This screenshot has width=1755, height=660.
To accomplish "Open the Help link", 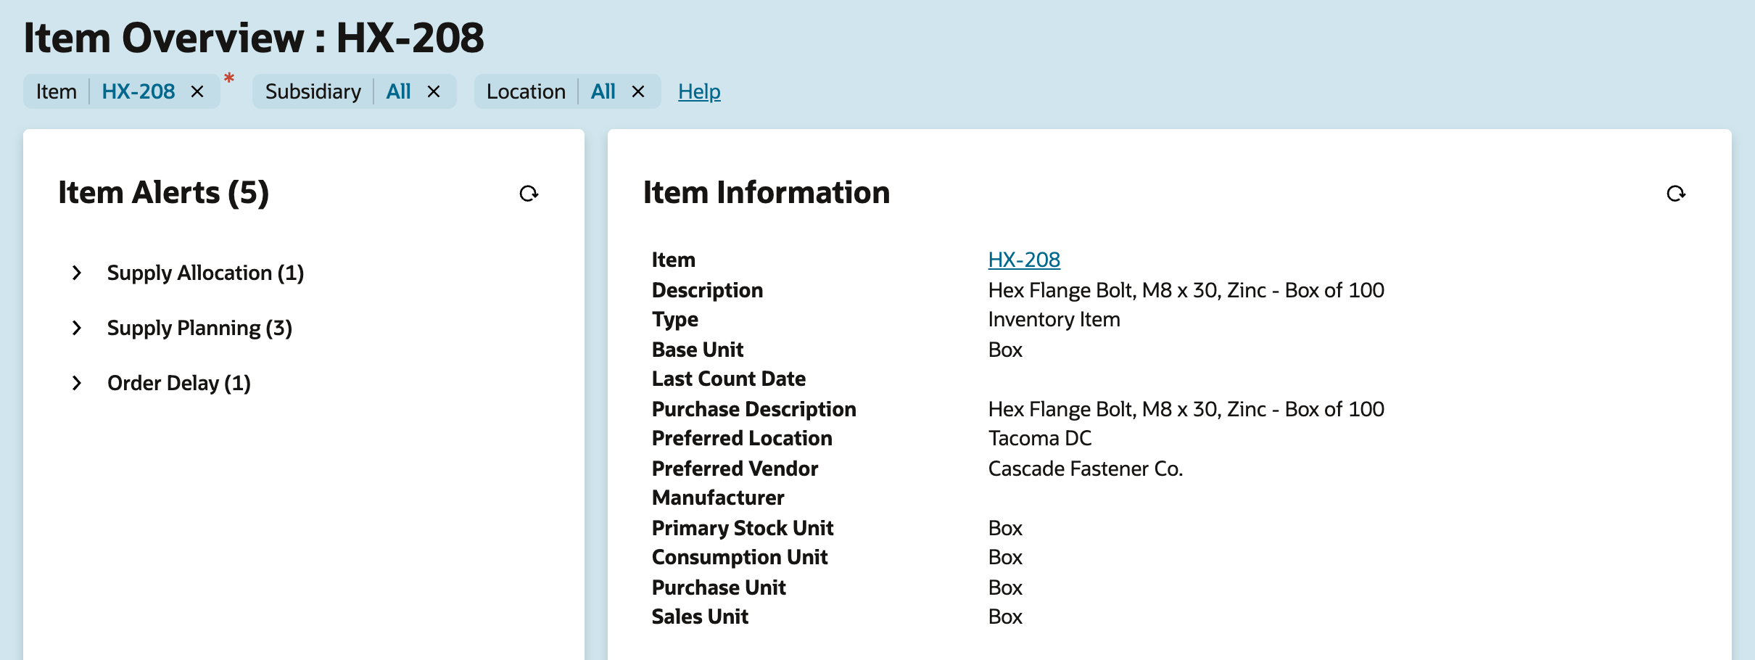I will point(699,91).
